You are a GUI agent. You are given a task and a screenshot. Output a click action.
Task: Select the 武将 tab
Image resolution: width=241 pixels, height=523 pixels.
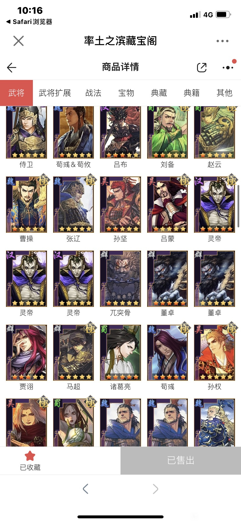(16, 93)
